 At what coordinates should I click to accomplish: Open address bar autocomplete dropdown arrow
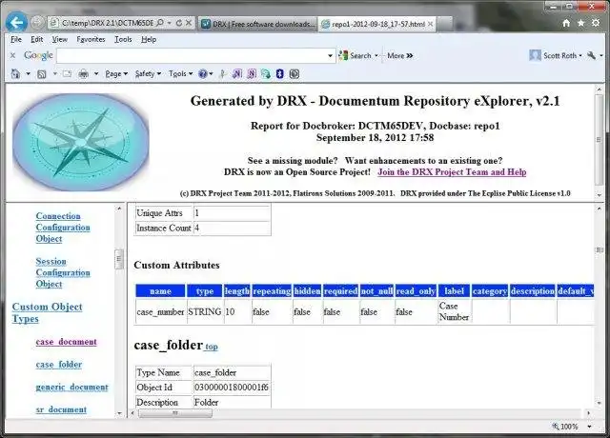pyautogui.click(x=170, y=23)
